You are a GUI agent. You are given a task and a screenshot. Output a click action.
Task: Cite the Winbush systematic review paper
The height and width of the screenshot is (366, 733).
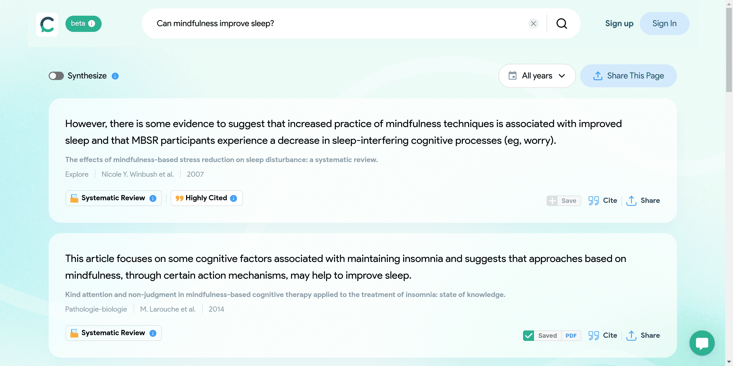click(603, 201)
